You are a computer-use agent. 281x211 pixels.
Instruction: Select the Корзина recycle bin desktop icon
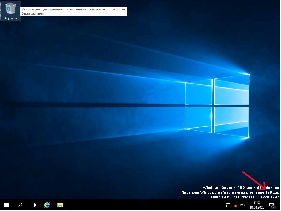[11, 11]
